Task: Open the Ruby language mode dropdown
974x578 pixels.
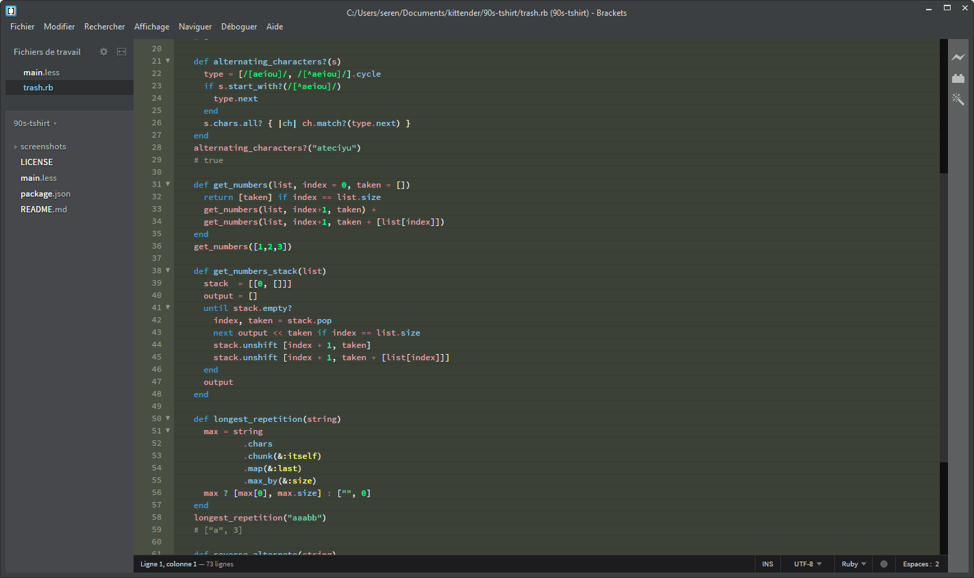Action: point(851,564)
